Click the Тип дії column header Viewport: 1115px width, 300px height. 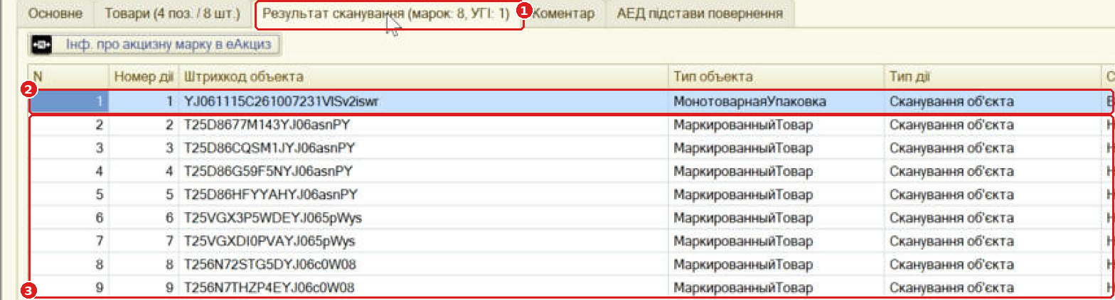click(x=992, y=76)
